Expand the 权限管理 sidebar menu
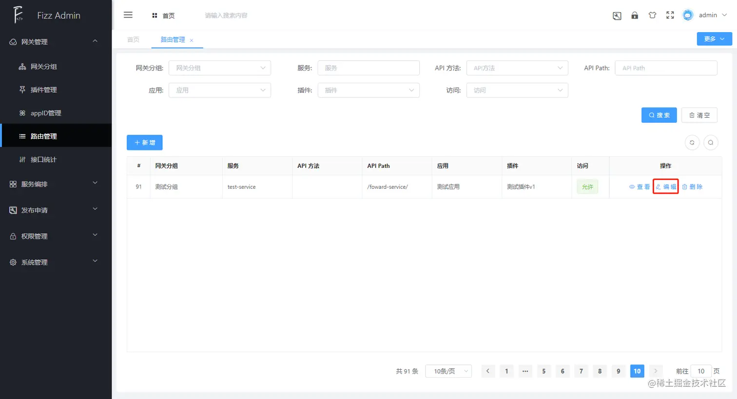The height and width of the screenshot is (399, 737). (56, 236)
